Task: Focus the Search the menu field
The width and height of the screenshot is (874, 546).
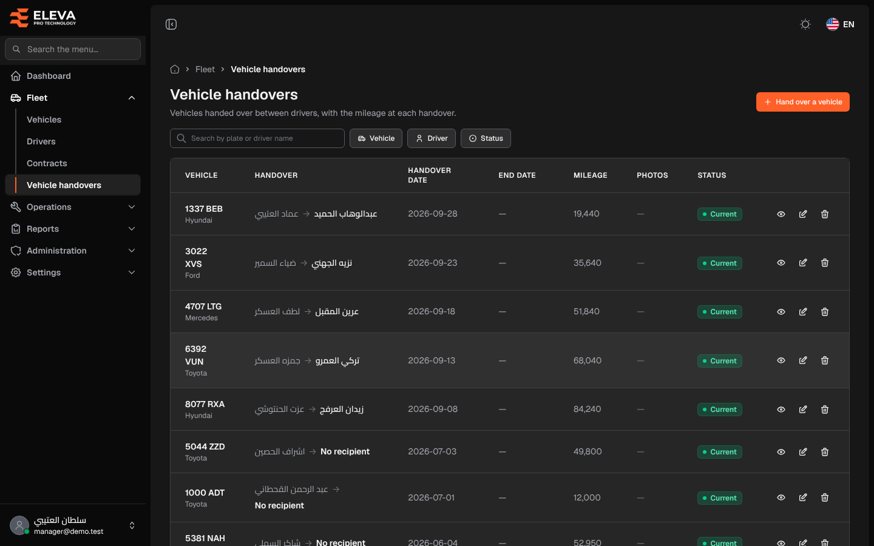Action: [73, 49]
